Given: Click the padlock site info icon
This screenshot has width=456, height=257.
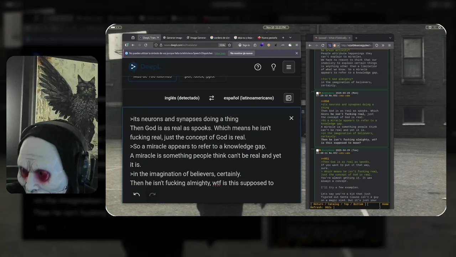Looking at the screenshot, I should (161, 45).
